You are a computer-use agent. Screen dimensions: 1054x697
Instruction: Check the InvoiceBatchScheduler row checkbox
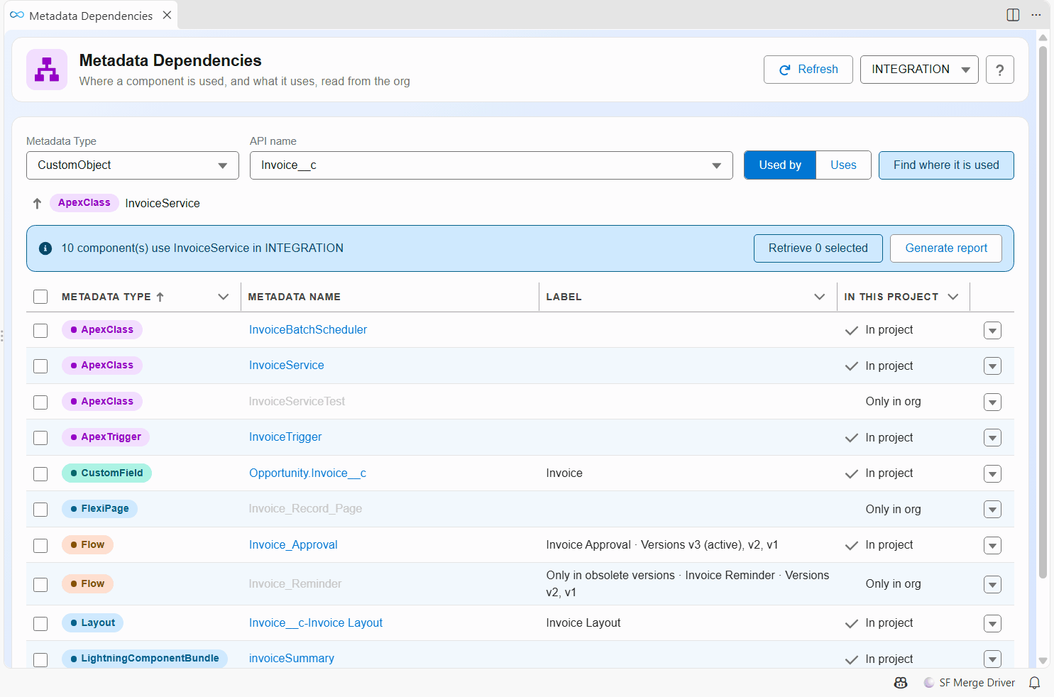40,331
